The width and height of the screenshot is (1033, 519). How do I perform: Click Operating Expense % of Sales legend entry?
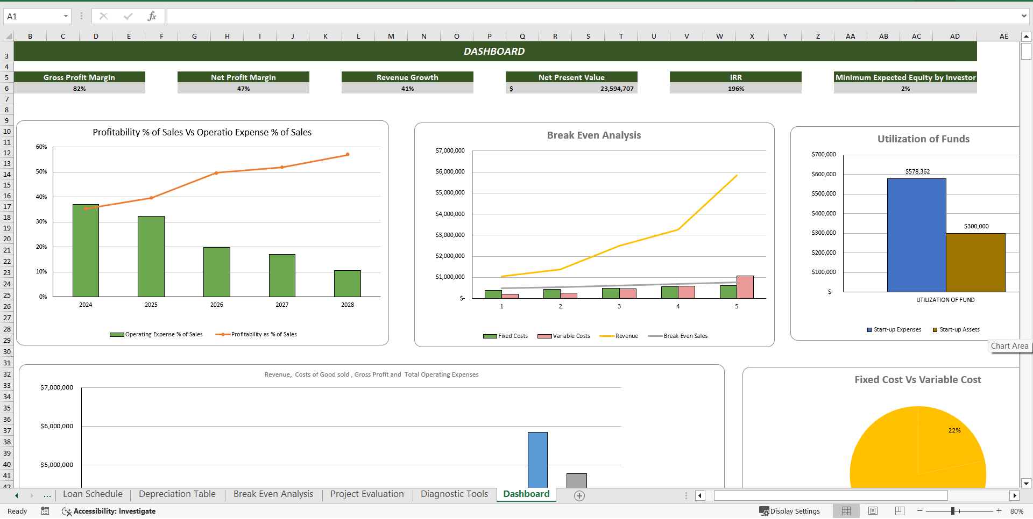[x=156, y=334]
